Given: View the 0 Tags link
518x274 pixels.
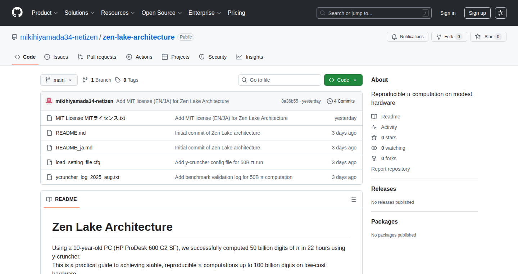Looking at the screenshot, I should click(x=127, y=80).
